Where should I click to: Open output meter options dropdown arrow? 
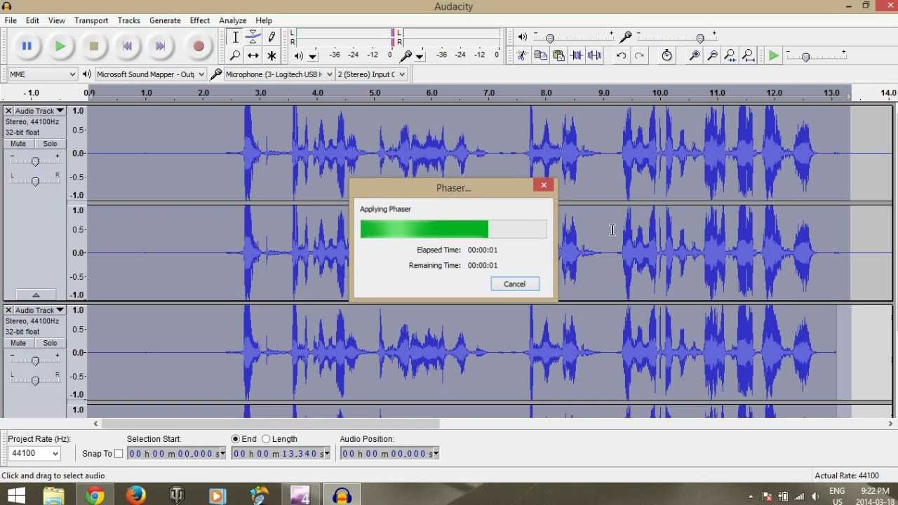(x=313, y=57)
